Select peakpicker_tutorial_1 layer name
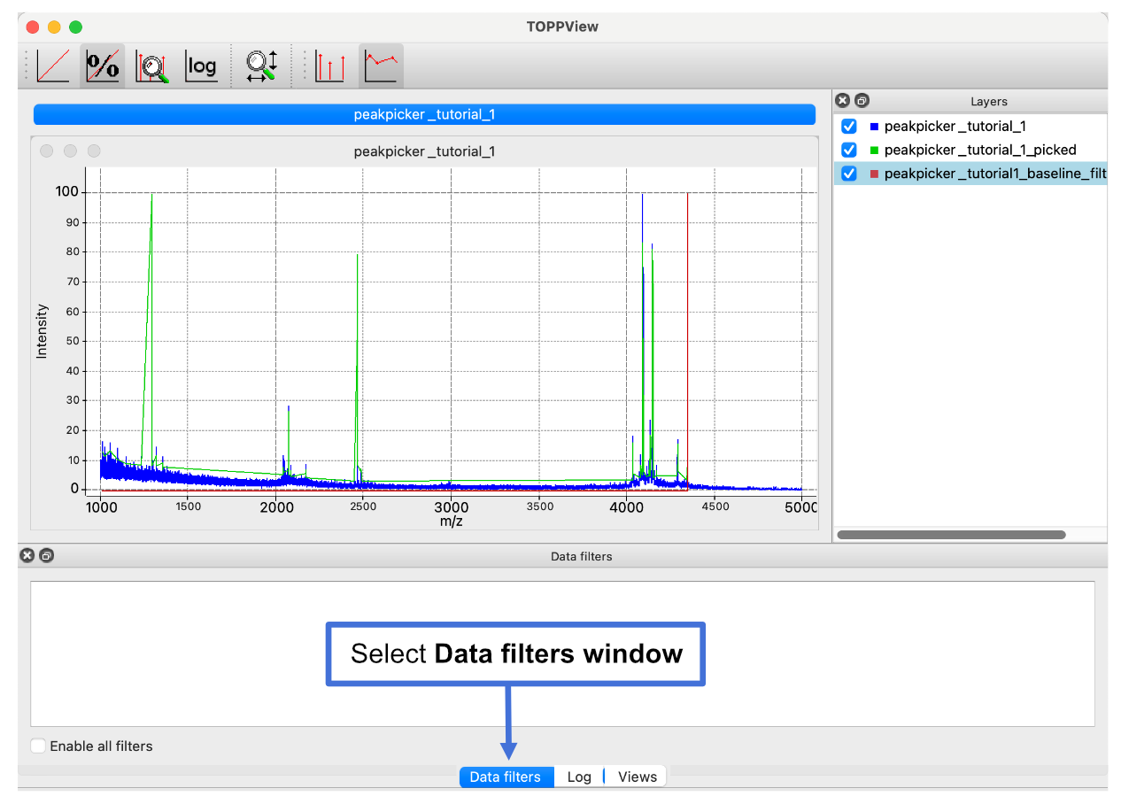Image resolution: width=1121 pixels, height=804 pixels. 955,127
